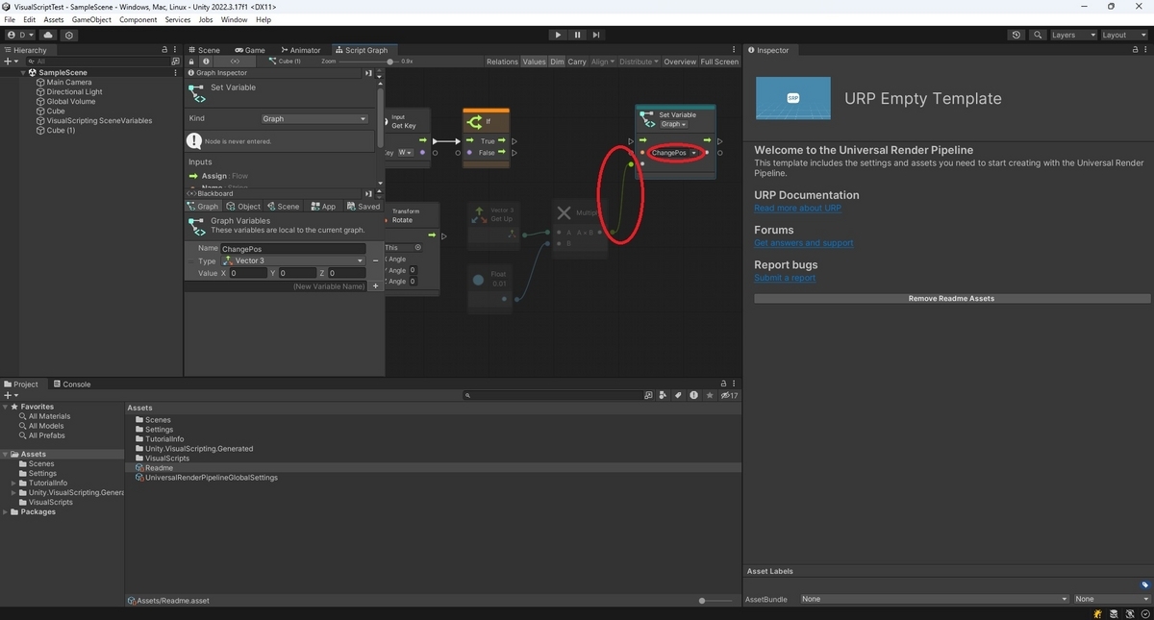Collapse the Graph Inspector sidebar panel icon

(x=368, y=73)
